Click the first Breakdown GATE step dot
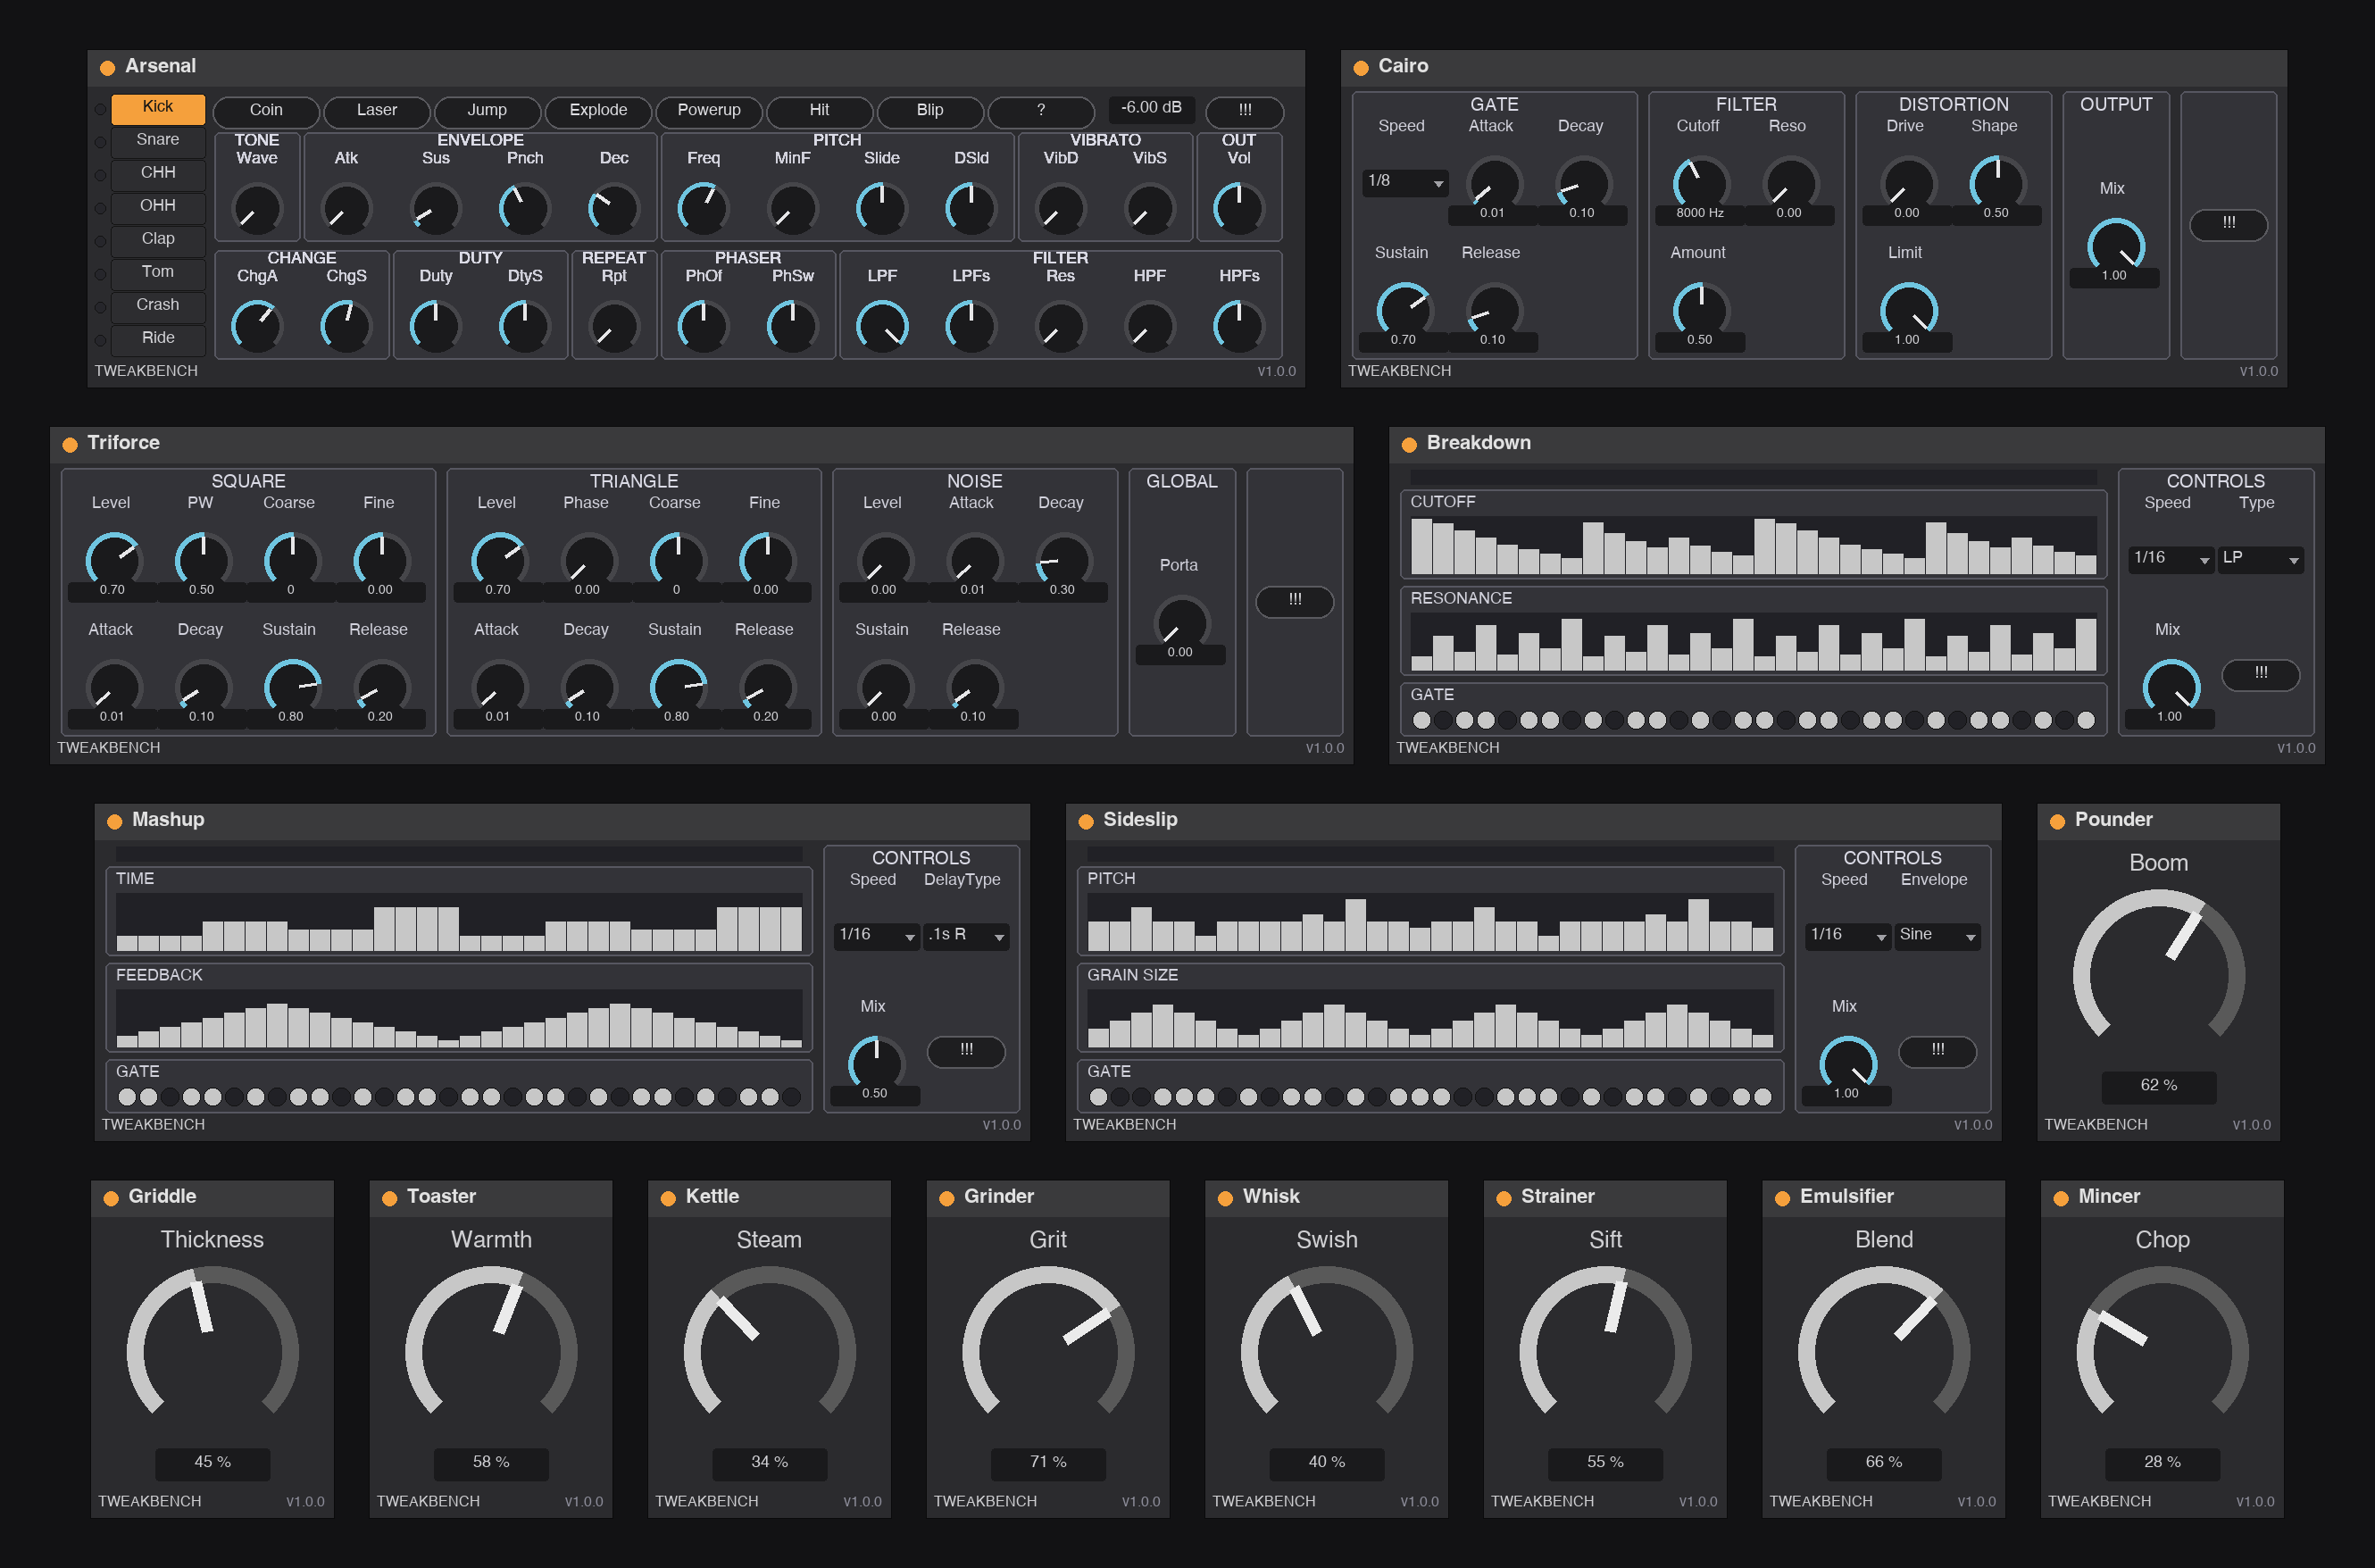 pos(1421,720)
